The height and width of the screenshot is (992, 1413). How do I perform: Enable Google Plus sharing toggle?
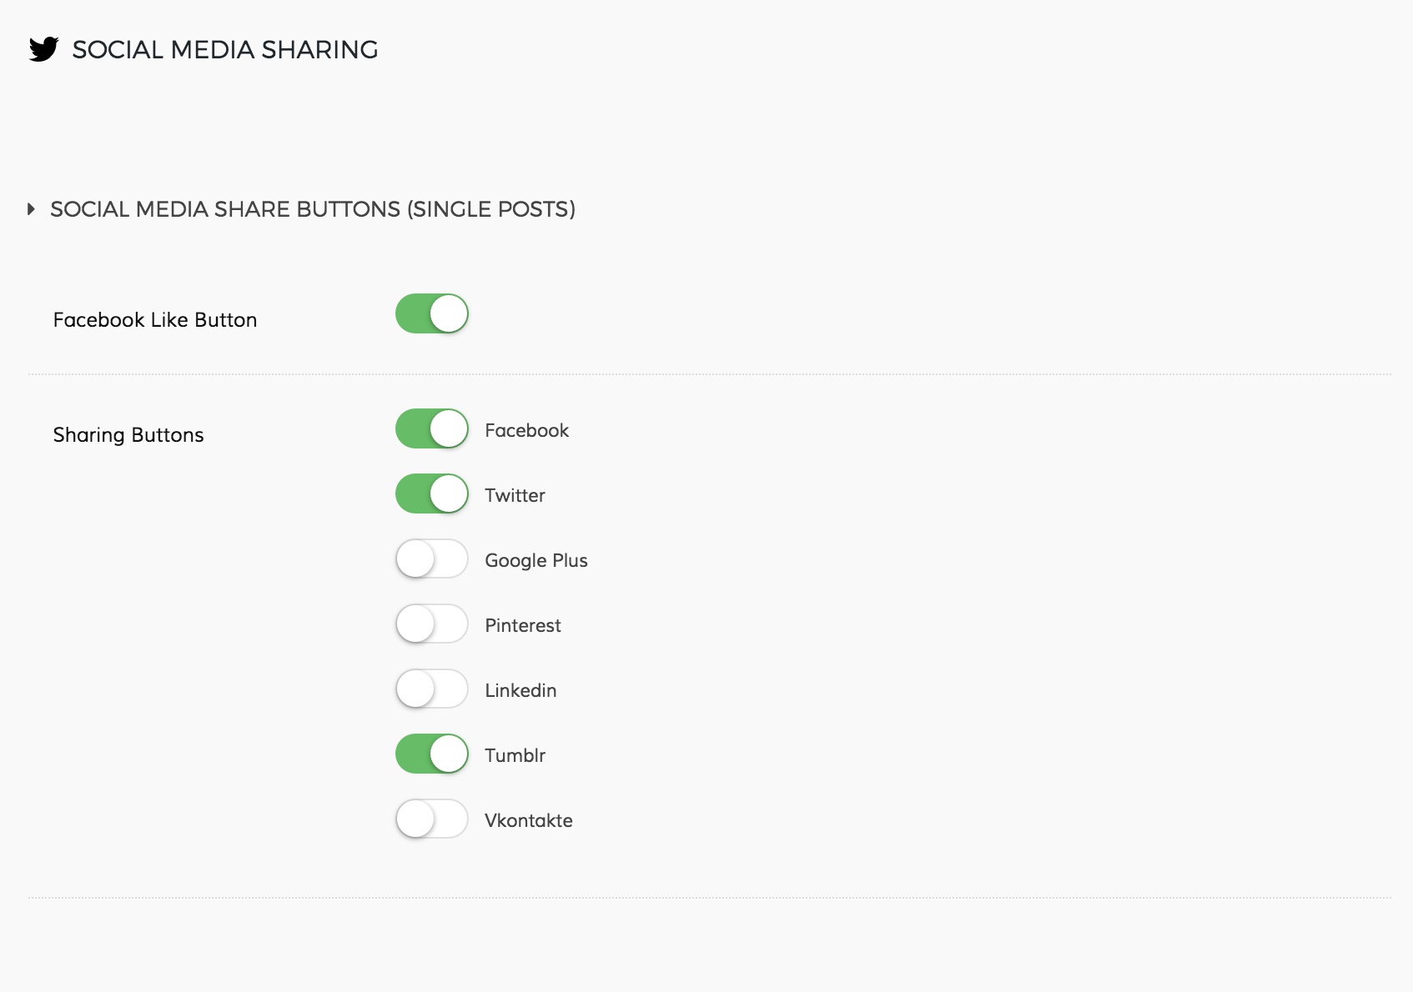point(432,559)
